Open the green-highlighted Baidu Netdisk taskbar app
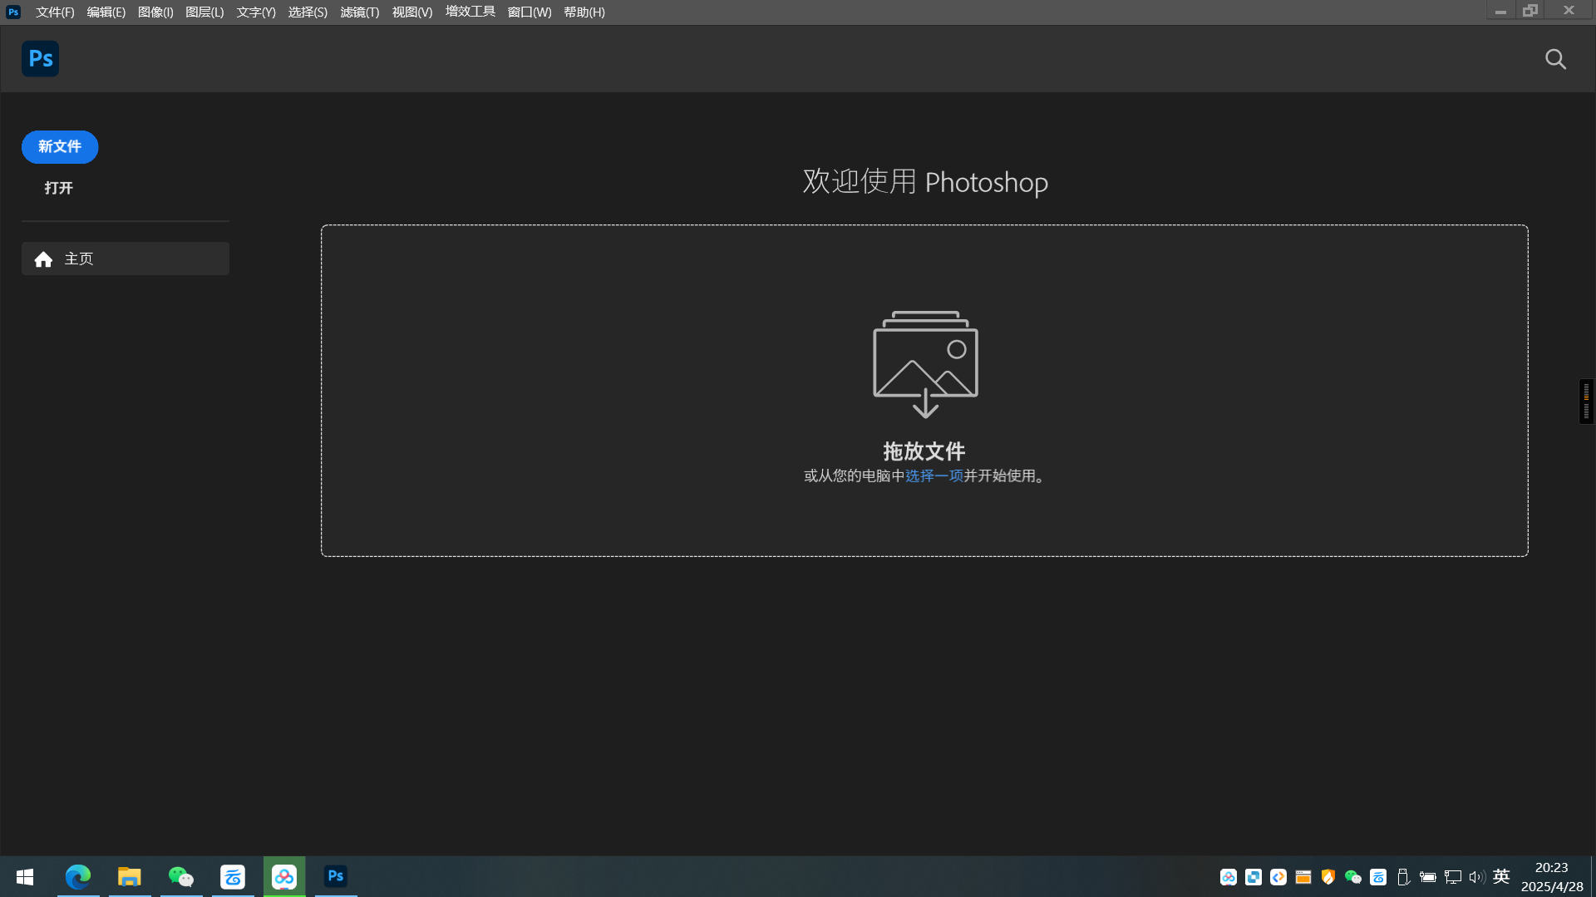This screenshot has width=1596, height=897. pyautogui.click(x=284, y=876)
